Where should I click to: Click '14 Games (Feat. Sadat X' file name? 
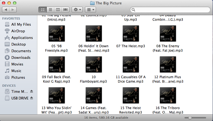point(93,110)
